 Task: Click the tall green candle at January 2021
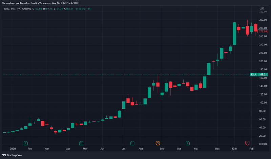pos(234,33)
